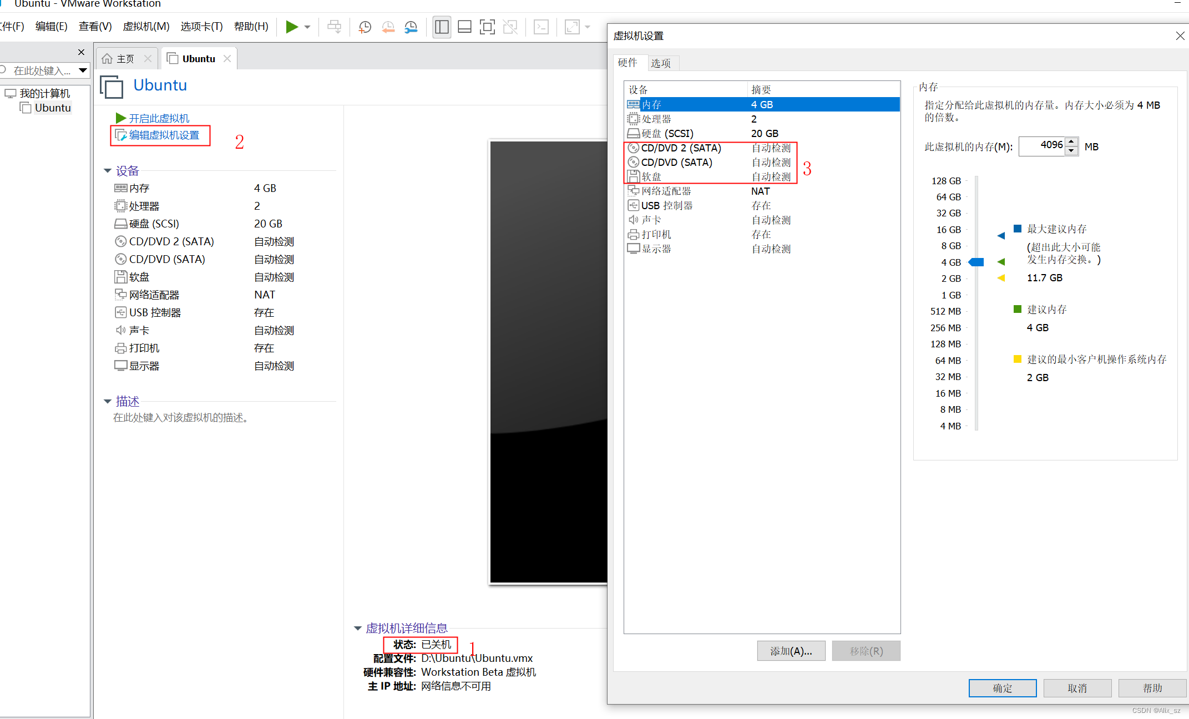
Task: Close the 主页 tab
Action: point(148,58)
